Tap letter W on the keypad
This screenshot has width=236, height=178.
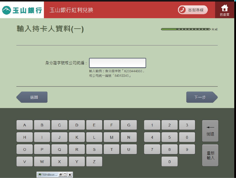(42, 161)
